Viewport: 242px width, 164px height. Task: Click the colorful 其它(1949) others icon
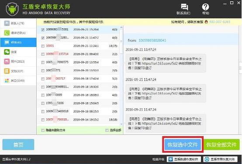7,80
